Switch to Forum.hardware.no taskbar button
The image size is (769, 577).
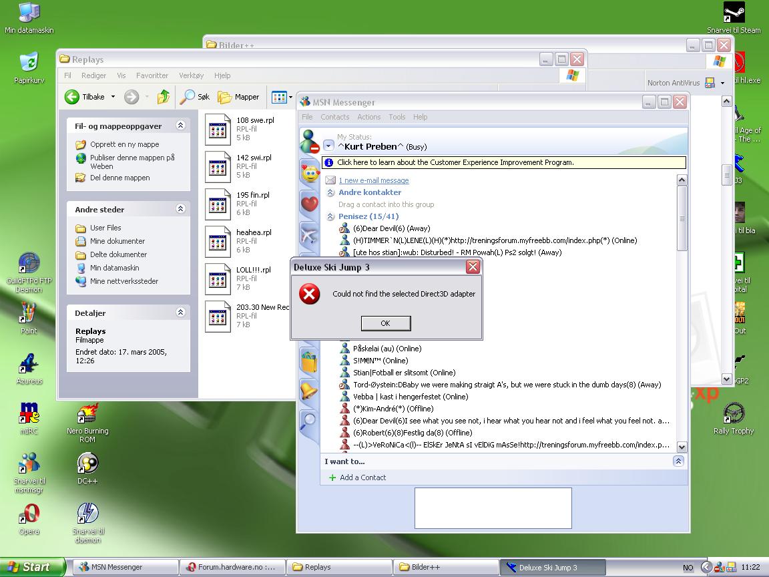(232, 567)
